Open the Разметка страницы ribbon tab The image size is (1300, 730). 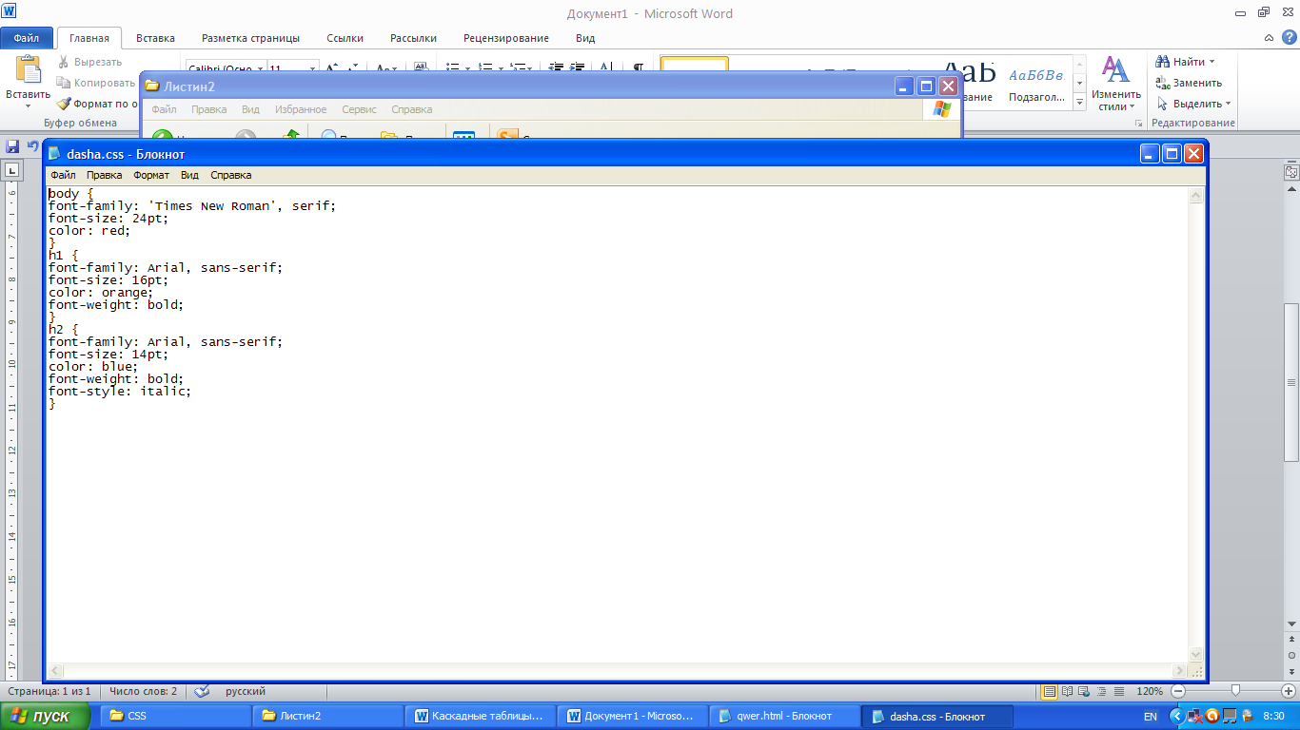(x=250, y=38)
